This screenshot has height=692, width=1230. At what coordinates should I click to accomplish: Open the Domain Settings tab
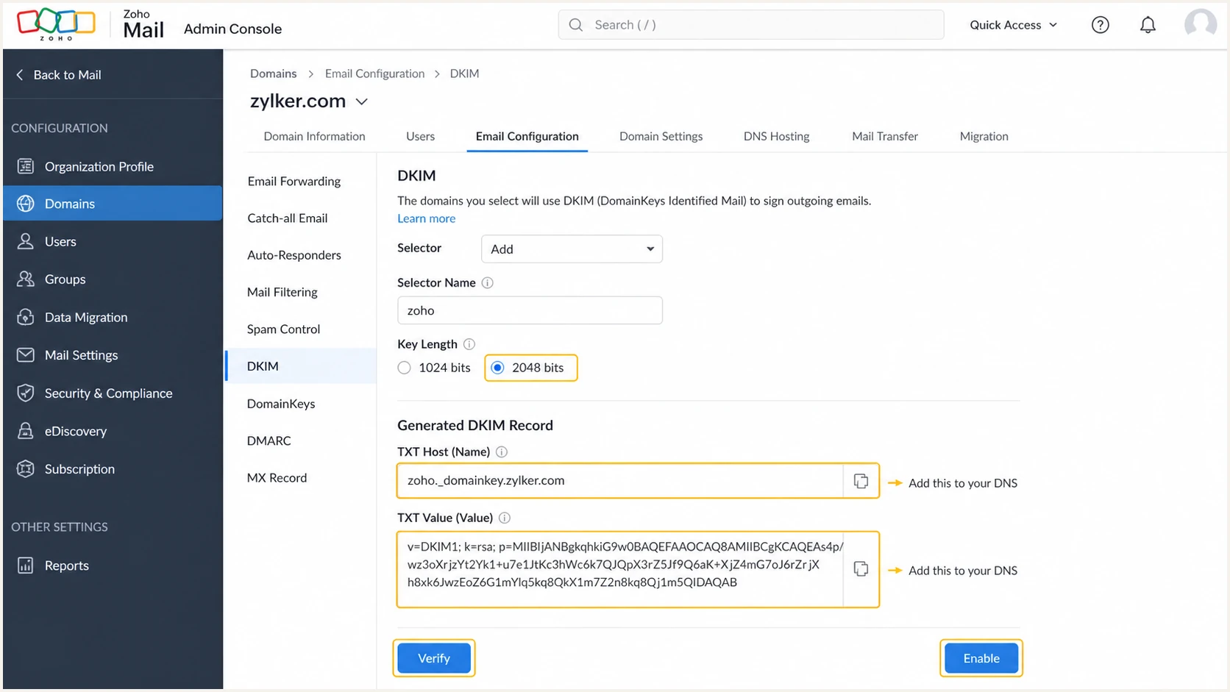(661, 136)
